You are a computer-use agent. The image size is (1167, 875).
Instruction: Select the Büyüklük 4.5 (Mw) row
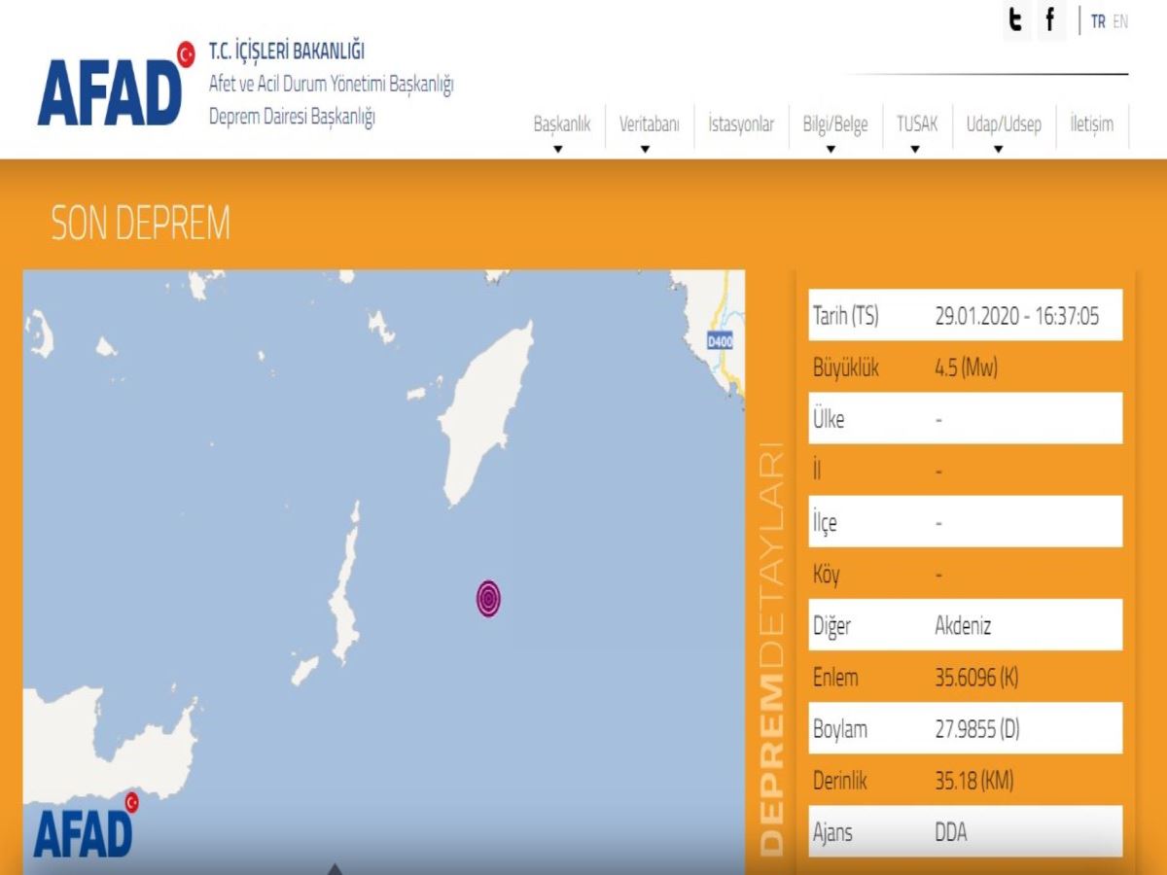pyautogui.click(x=965, y=368)
